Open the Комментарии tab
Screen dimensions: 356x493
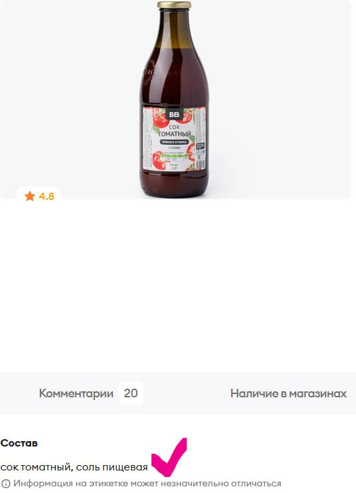click(x=76, y=393)
